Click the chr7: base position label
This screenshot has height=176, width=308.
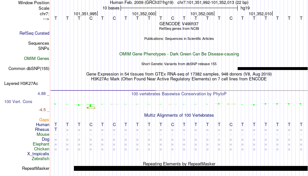click(x=44, y=14)
